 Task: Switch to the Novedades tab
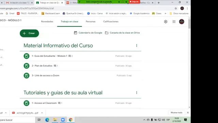pos(47,22)
